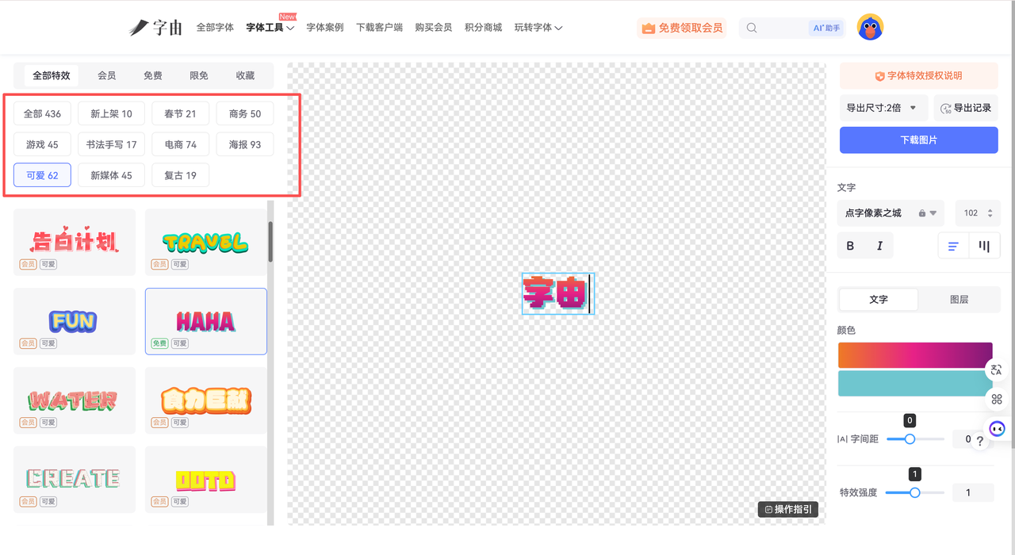This screenshot has height=555, width=1015.
Task: Expand the 导出尺寸:2倍 dropdown
Action: [x=882, y=108]
